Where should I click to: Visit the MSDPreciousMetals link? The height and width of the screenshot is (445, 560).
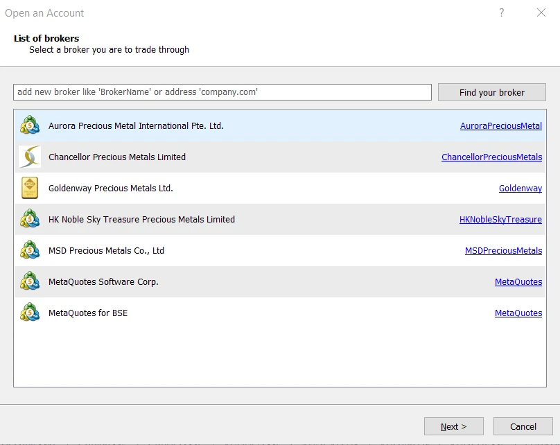point(503,251)
